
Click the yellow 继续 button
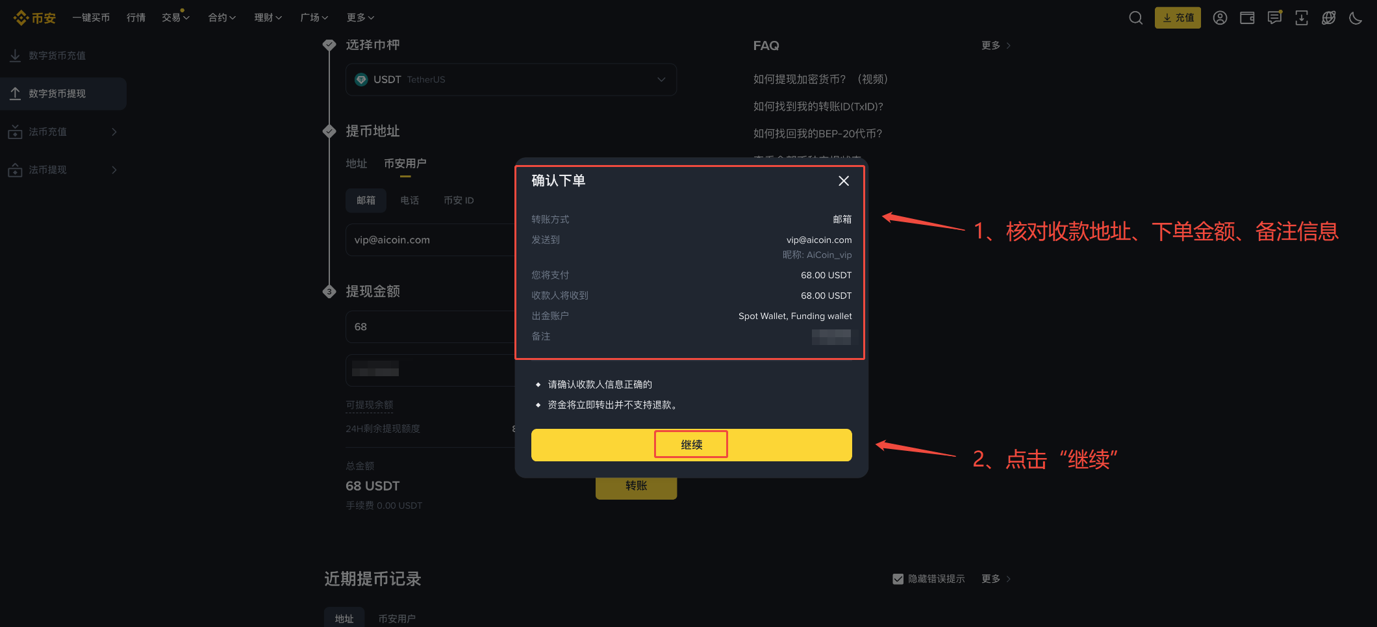691,445
